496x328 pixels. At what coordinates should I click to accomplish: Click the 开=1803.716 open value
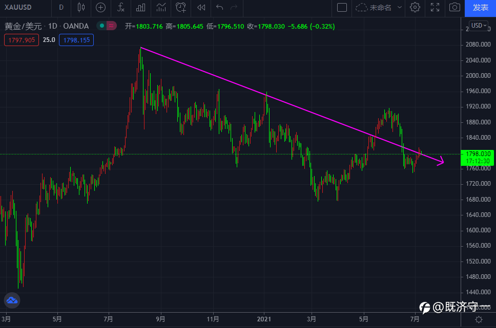pyautogui.click(x=143, y=26)
